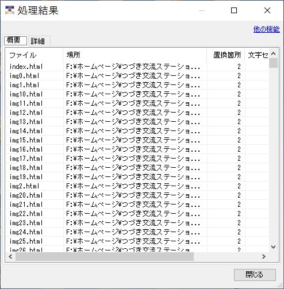
Task: Maximize the 処理結果 window
Action: click(234, 10)
